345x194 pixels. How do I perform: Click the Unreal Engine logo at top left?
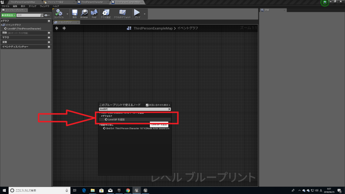(2, 2)
